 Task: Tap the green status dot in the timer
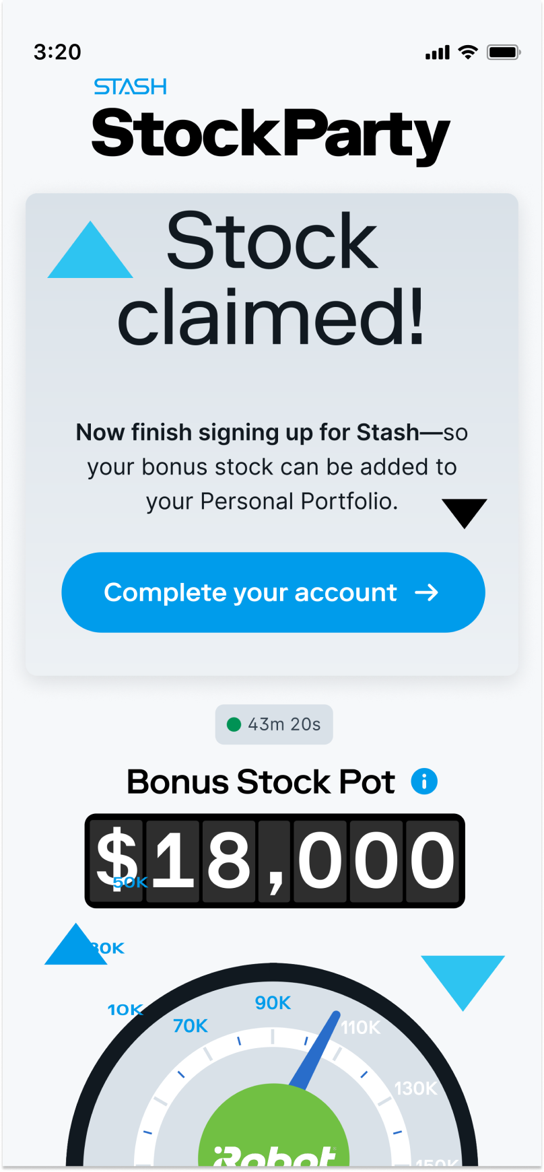[234, 724]
